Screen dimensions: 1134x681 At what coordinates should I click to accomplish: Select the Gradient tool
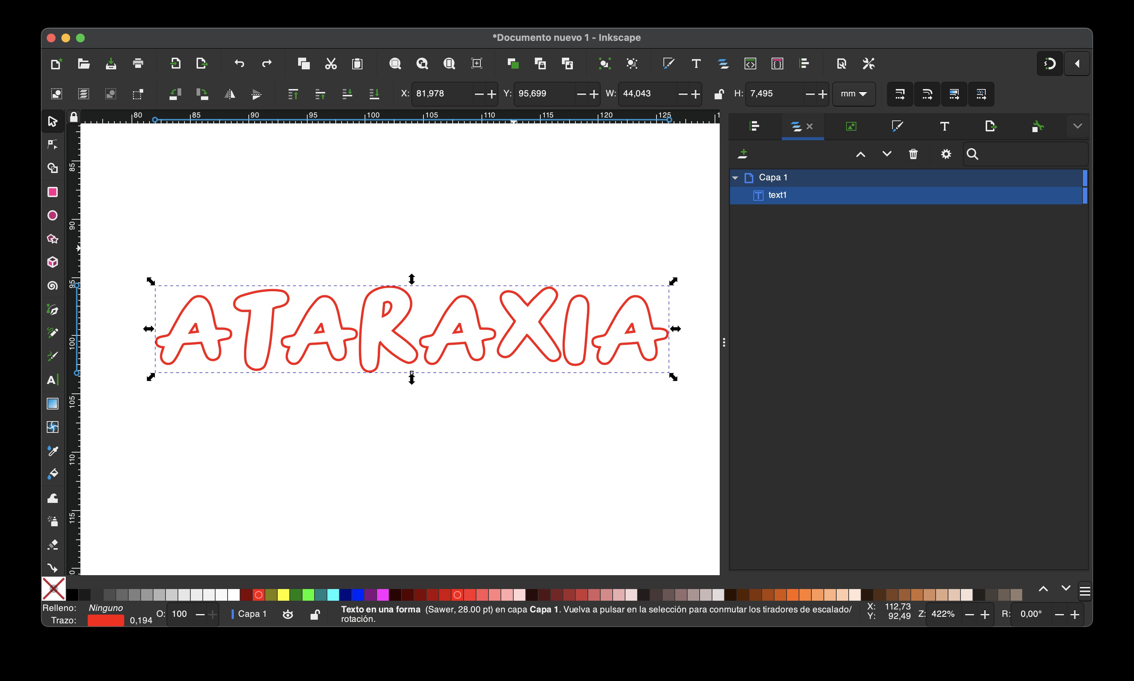52,403
